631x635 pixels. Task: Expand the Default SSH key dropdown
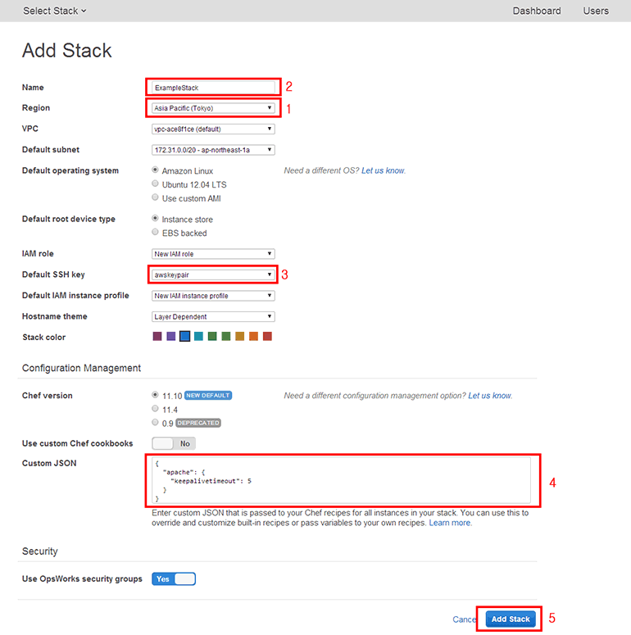tap(213, 275)
